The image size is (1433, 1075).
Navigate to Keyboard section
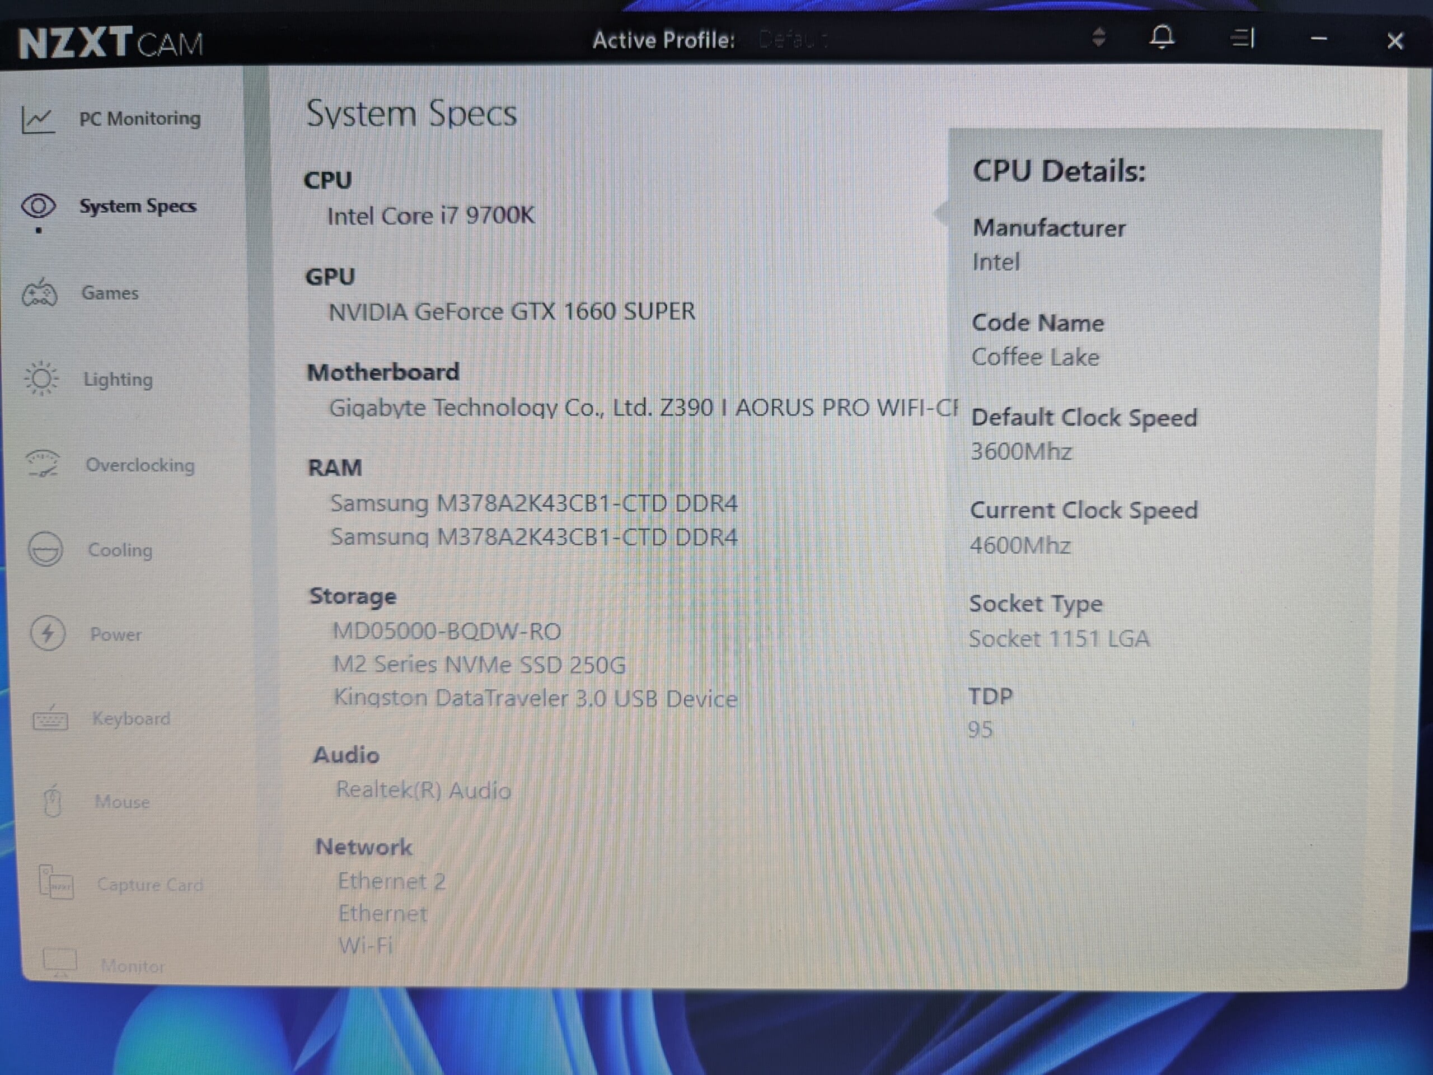[132, 718]
